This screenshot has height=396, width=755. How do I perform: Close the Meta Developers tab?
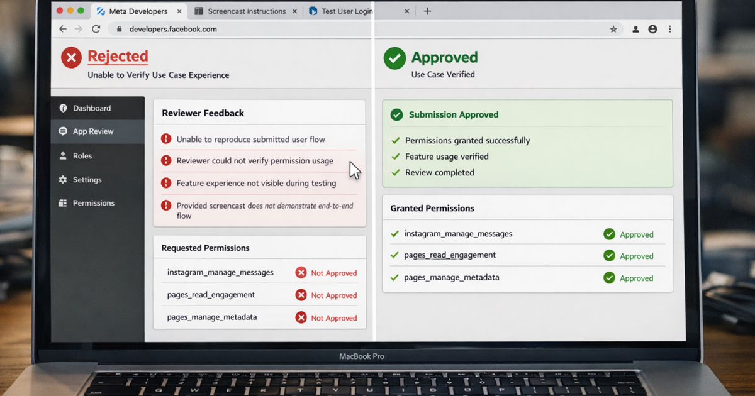pos(180,11)
